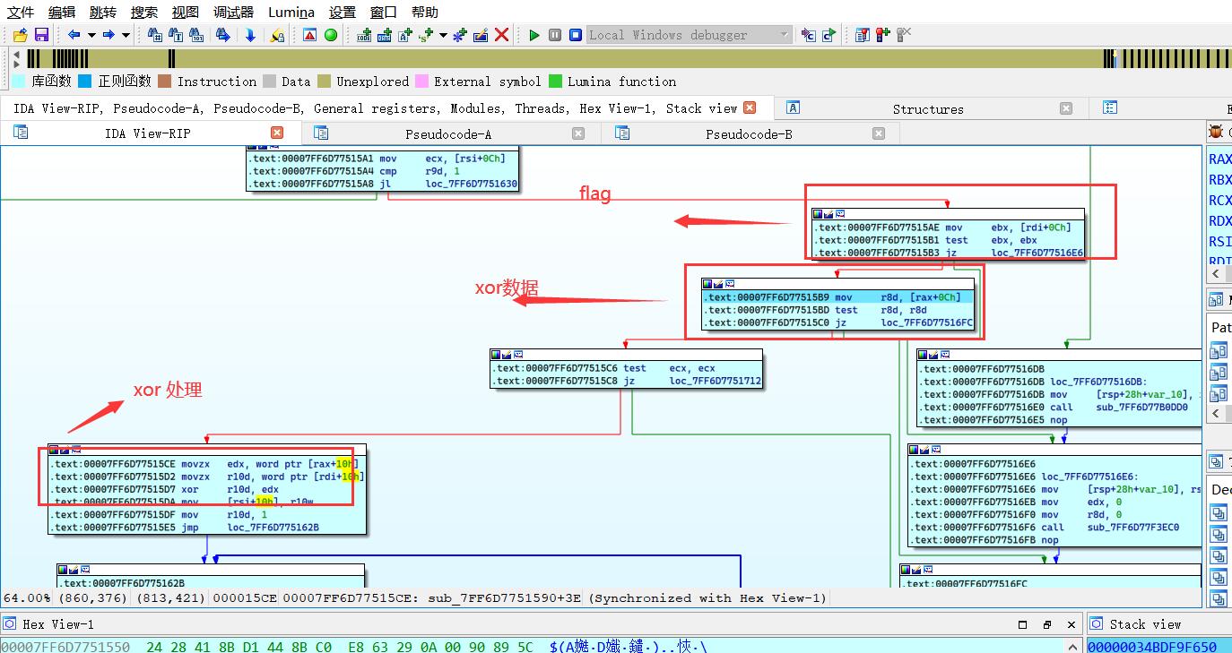
Task: Open the 跳转 menu
Action: tap(103, 12)
